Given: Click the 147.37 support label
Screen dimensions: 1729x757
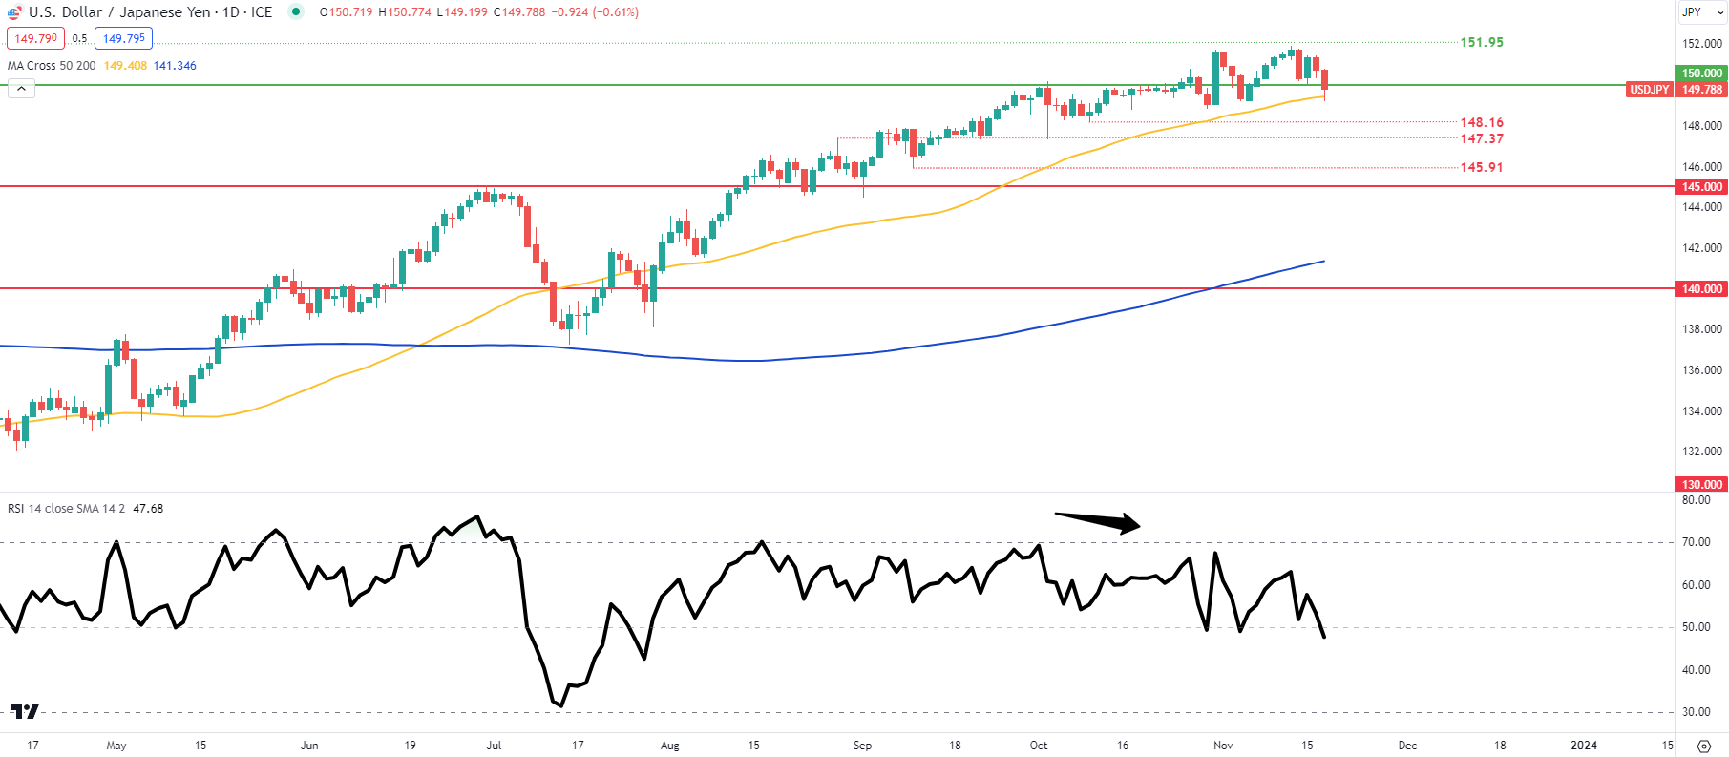Looking at the screenshot, I should click(x=1482, y=139).
